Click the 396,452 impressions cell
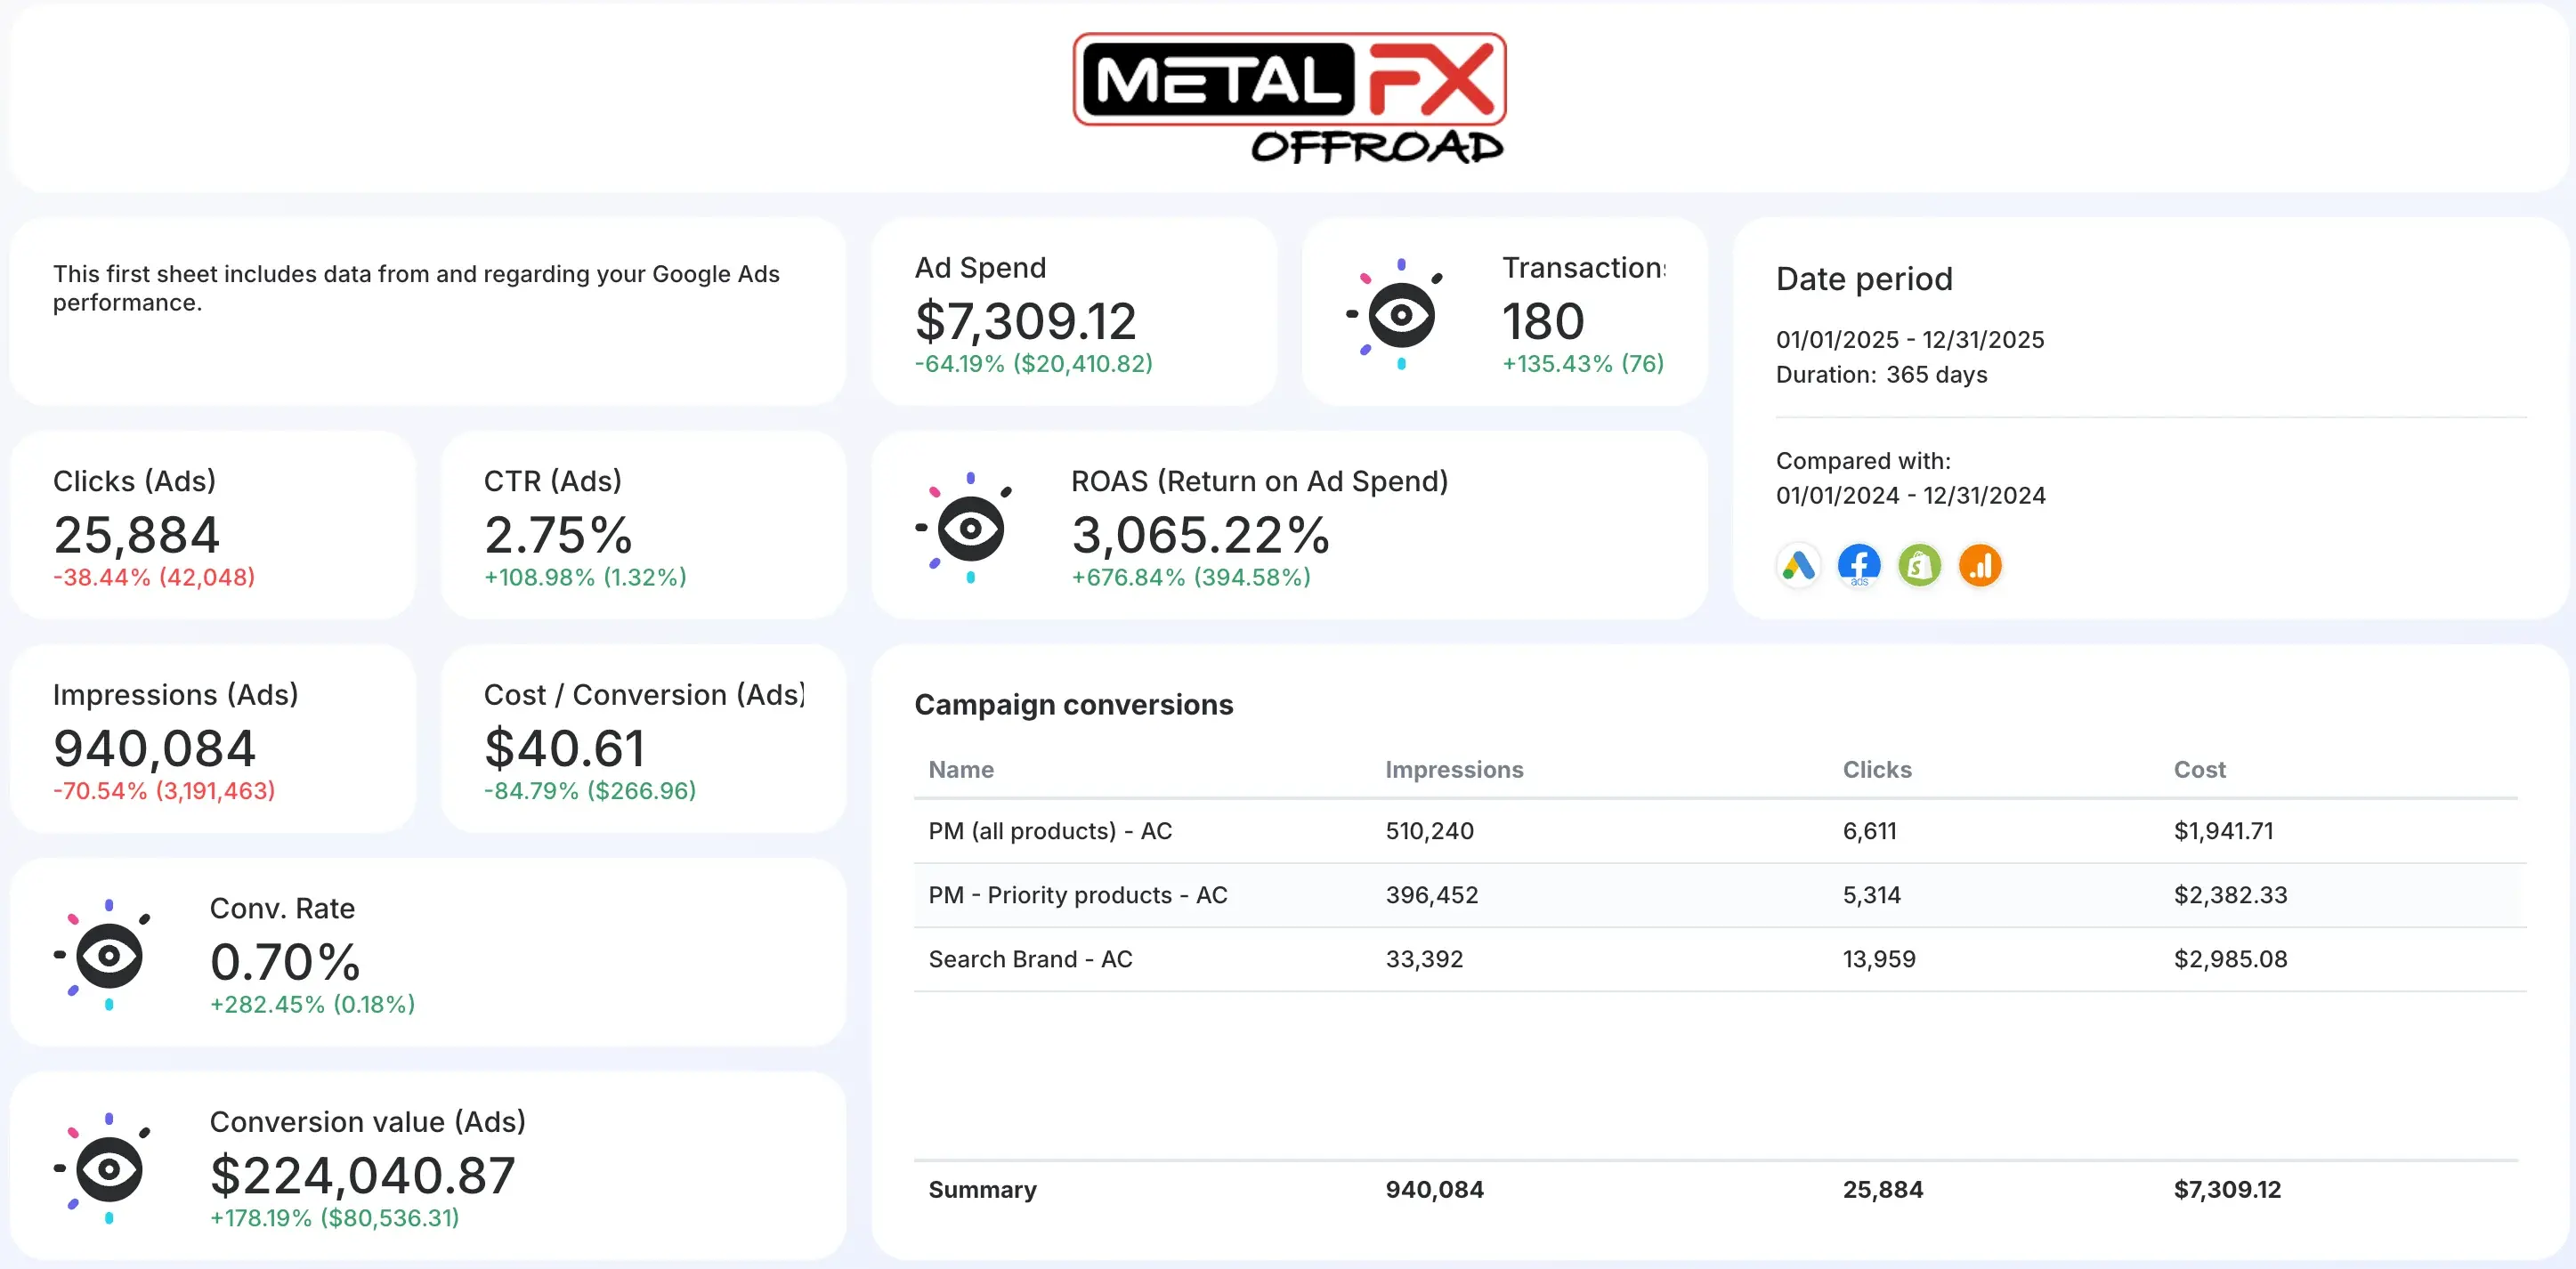 pyautogui.click(x=1431, y=895)
